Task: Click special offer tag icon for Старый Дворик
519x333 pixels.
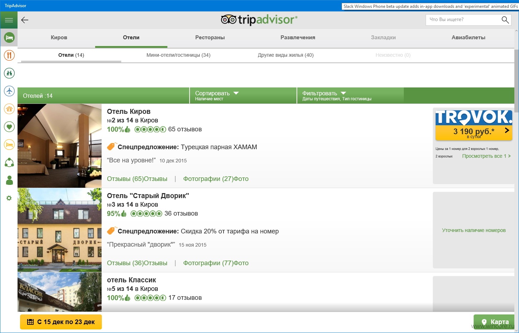Action: point(112,231)
